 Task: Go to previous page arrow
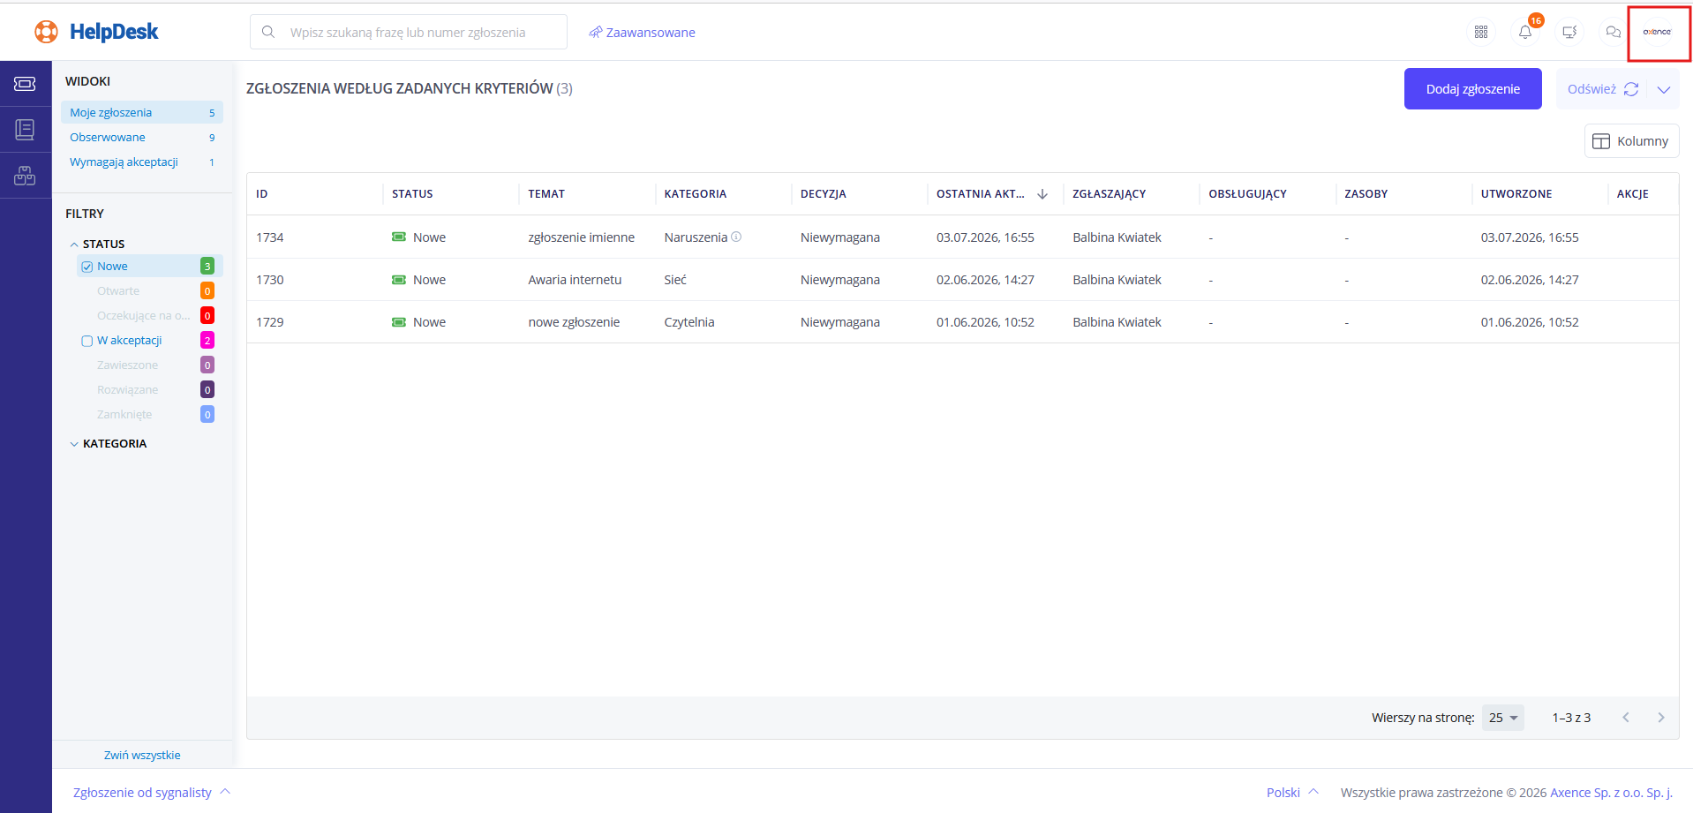click(x=1626, y=718)
